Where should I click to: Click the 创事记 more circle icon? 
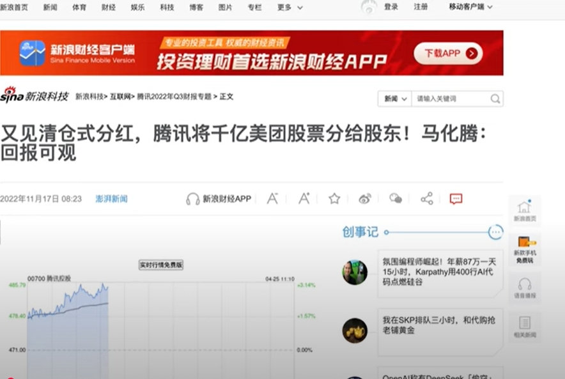[495, 232]
